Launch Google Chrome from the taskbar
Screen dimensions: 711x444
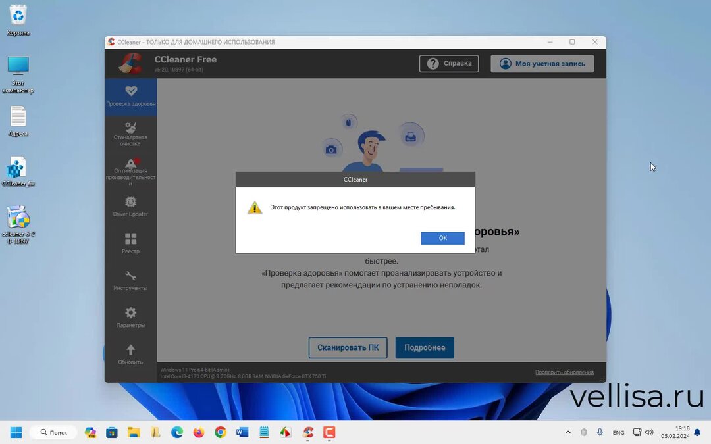[221, 432]
